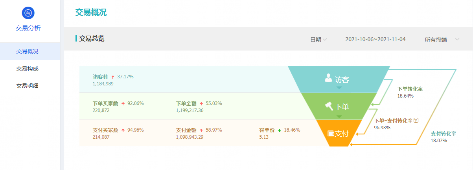Click the visitor person icon in funnel
Image resolution: width=473 pixels, height=170 pixels.
[328, 78]
